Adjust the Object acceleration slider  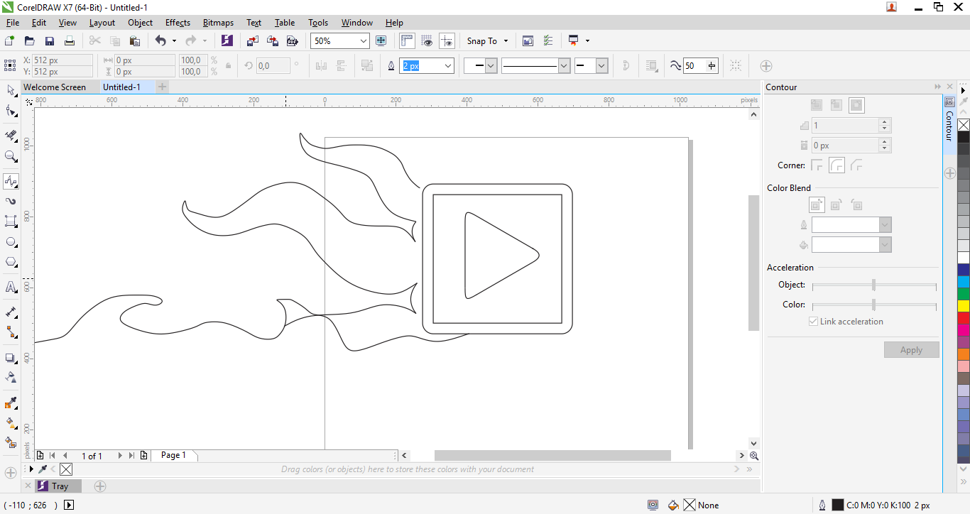coord(874,285)
